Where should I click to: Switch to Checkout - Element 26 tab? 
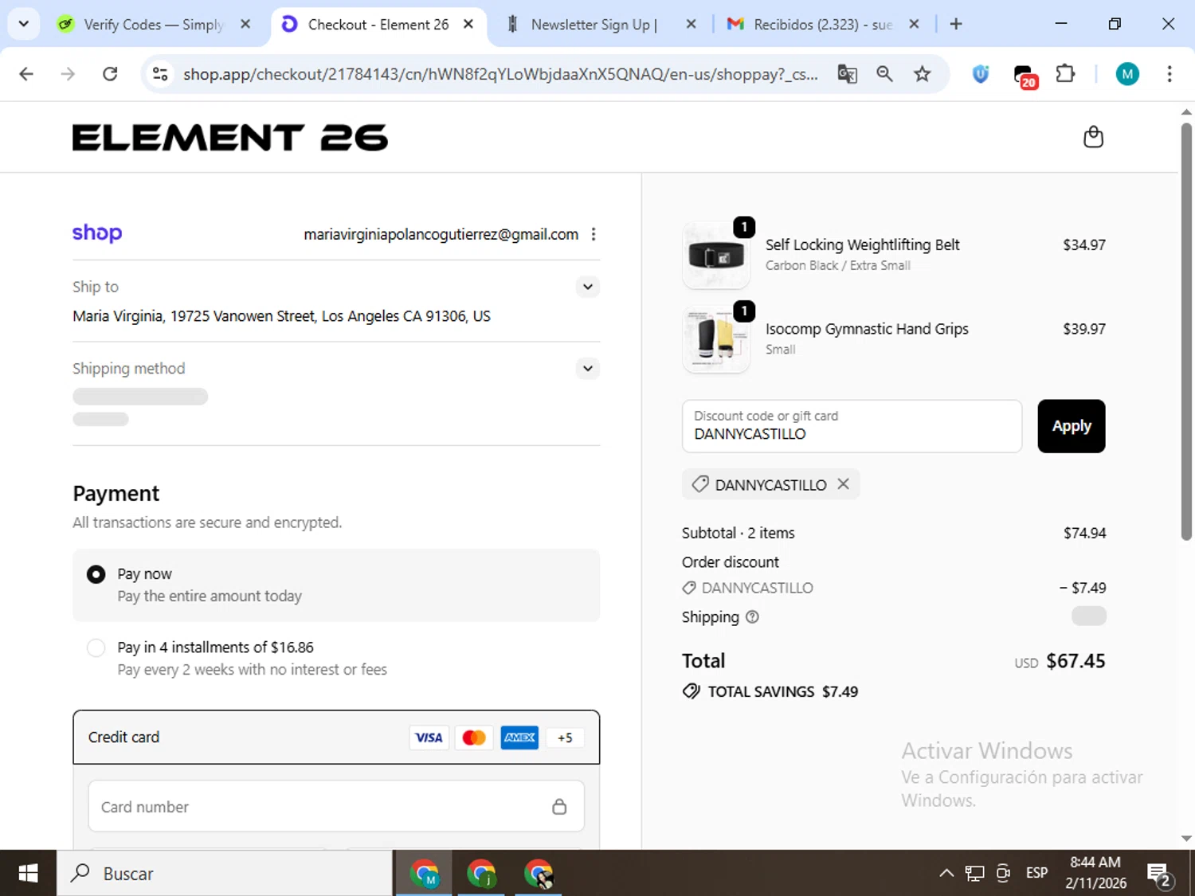pos(378,25)
